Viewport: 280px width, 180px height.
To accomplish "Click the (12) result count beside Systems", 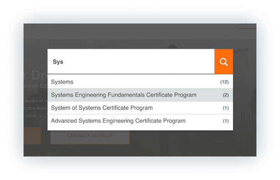I will (x=224, y=82).
